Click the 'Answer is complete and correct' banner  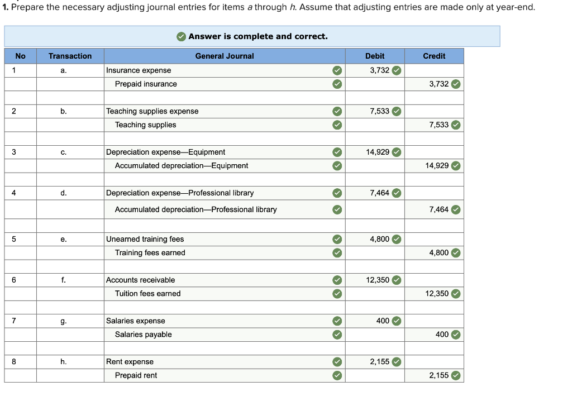coord(251,36)
